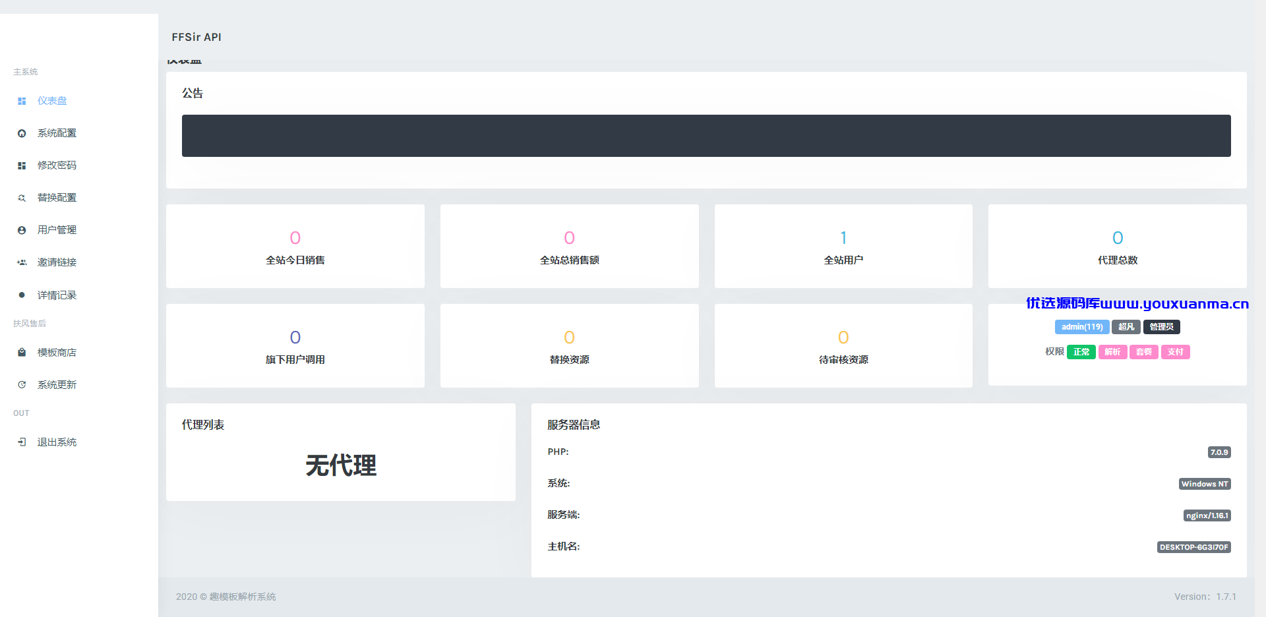This screenshot has width=1266, height=617.
Task: Click the Windows NT system badge
Action: [x=1205, y=484]
